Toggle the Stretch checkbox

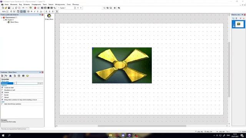pos(2,92)
